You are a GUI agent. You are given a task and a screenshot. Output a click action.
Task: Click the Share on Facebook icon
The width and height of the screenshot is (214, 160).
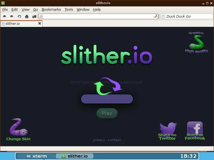pyautogui.click(x=195, y=128)
